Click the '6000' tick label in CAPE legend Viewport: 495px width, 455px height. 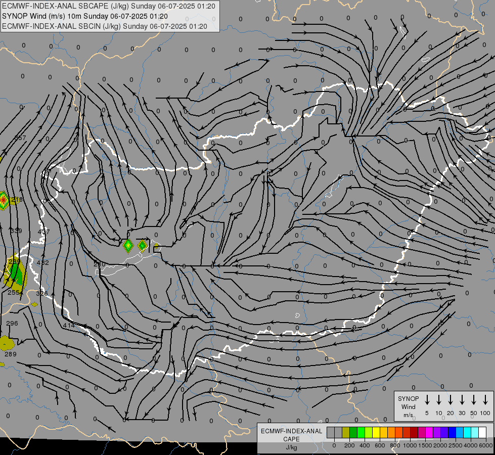[486, 445]
